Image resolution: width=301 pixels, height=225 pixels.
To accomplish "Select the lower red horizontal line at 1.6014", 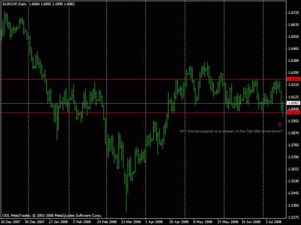I will pyautogui.click(x=144, y=113).
